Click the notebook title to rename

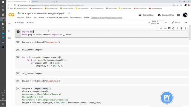click(x=43, y=13)
